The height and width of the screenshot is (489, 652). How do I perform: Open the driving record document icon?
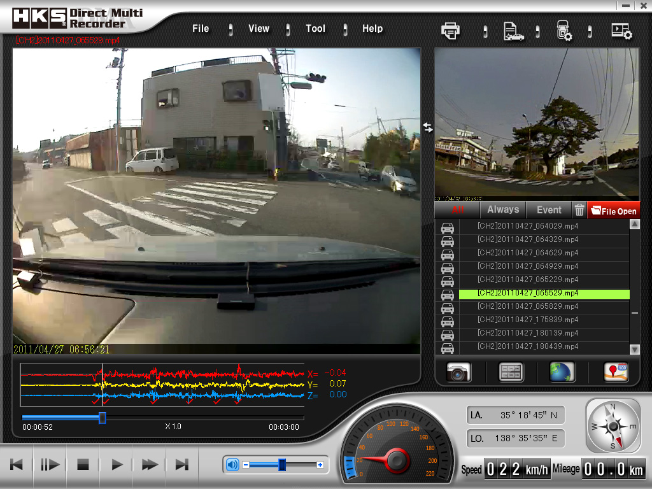coord(514,31)
